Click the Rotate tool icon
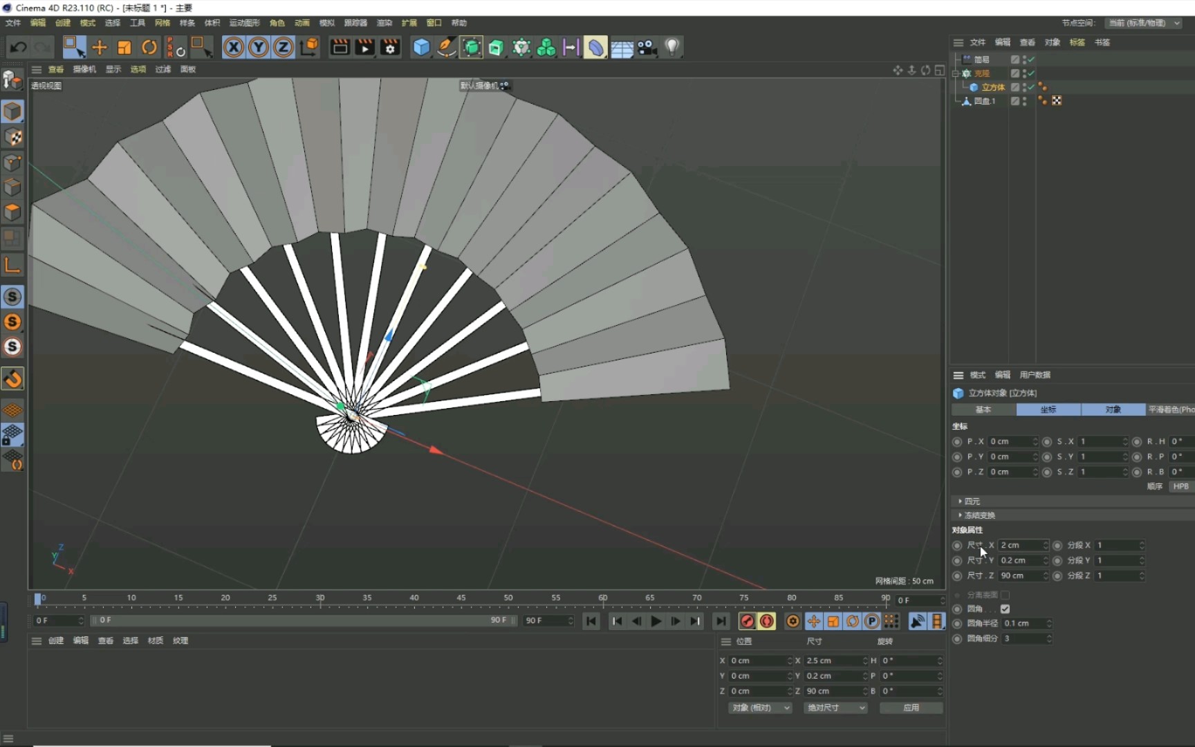The height and width of the screenshot is (747, 1195). (x=149, y=47)
